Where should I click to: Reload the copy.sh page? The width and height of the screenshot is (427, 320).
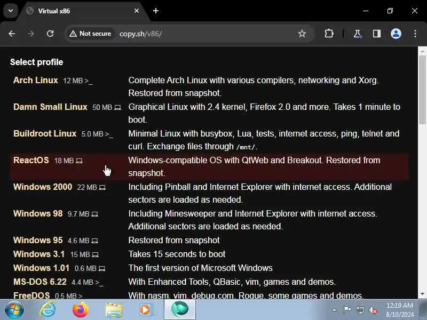click(50, 34)
